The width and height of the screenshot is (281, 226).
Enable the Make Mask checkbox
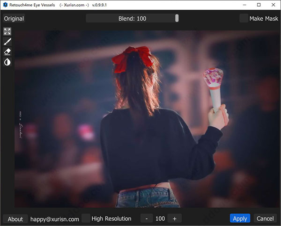(x=244, y=18)
